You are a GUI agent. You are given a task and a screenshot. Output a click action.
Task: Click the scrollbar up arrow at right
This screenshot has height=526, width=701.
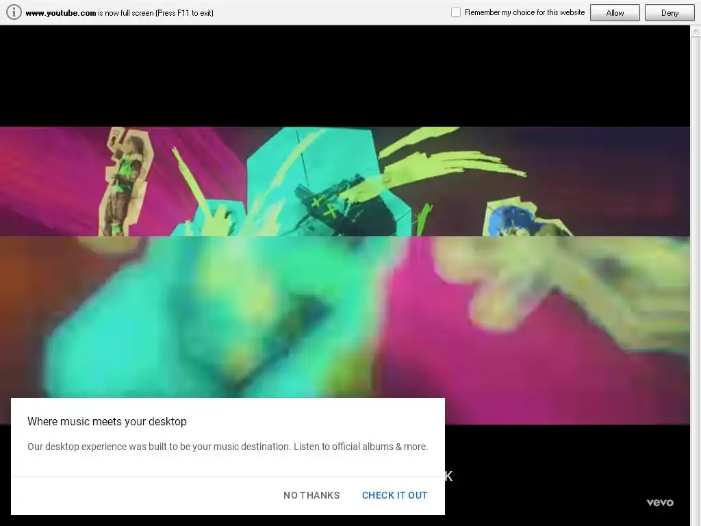point(696,32)
